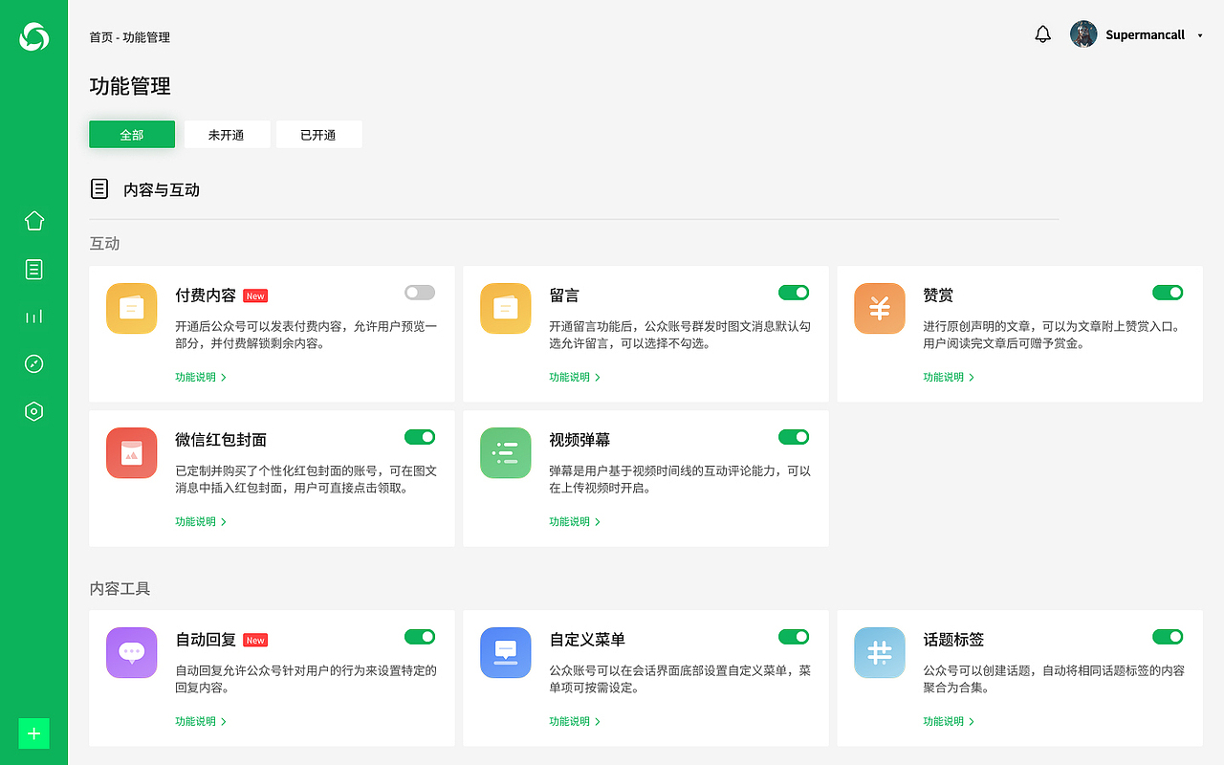Open settings via the hexagon sidebar icon
1224x765 pixels.
[x=33, y=410]
